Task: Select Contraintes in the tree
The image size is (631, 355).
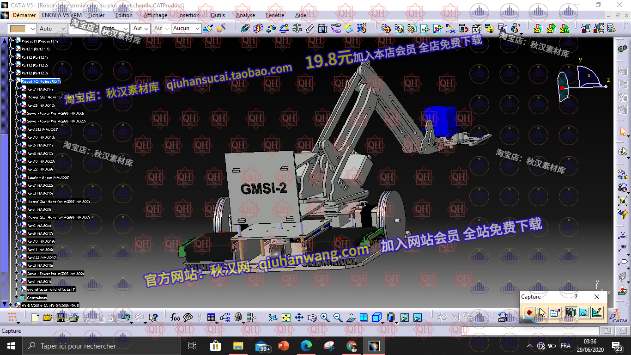Action: [x=37, y=298]
